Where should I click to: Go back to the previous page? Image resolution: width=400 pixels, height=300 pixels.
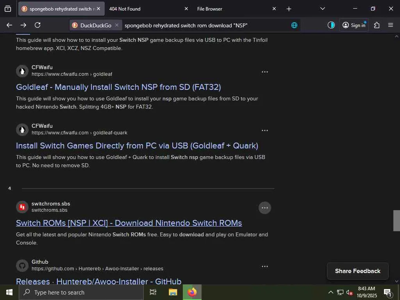pos(9,25)
